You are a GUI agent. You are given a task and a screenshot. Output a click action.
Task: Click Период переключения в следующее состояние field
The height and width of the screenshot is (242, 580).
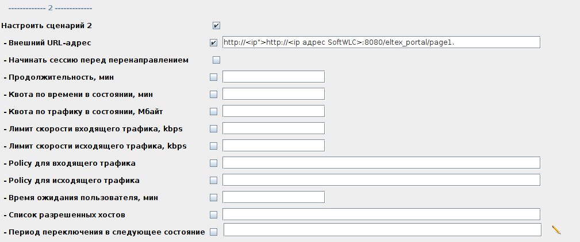382,230
